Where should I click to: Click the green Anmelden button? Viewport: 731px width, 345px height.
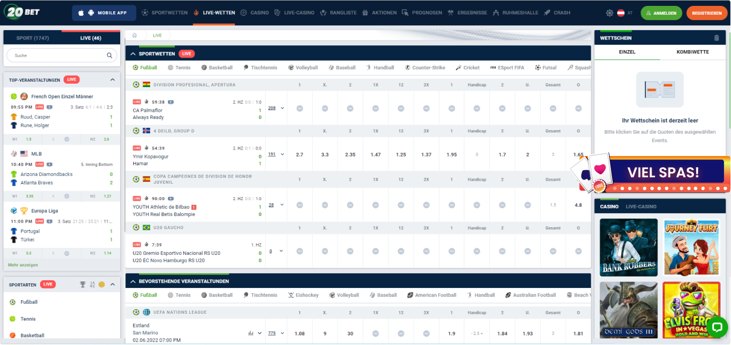tap(661, 13)
